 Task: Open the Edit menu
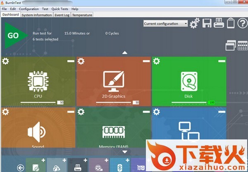coord(13,9)
